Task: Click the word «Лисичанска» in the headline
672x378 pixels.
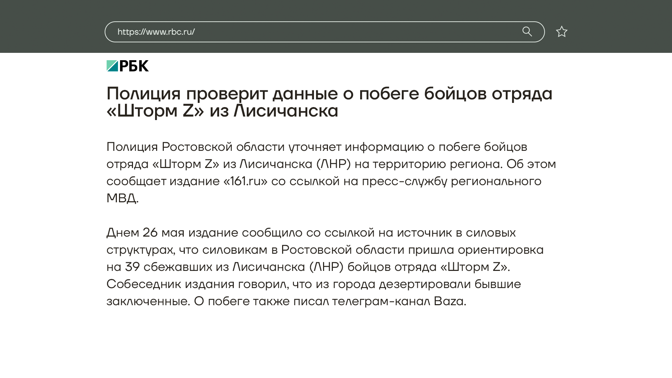Action: coord(286,111)
